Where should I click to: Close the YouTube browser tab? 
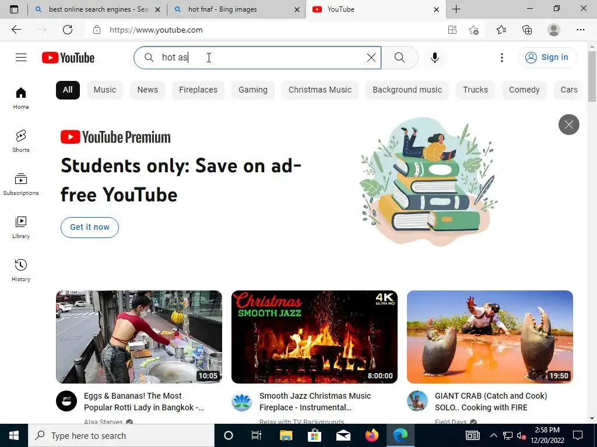436,9
